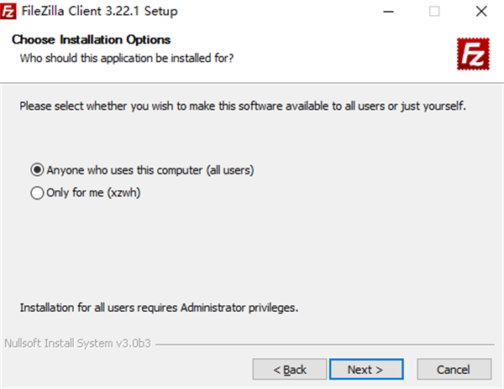Click the "Who should this application be installed for?" subtitle
The width and height of the screenshot is (504, 389).
pos(126,58)
